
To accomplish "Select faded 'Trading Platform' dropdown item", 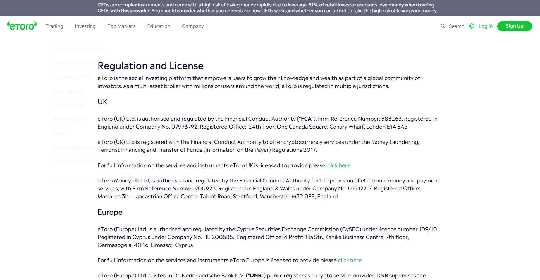I will pyautogui.click(x=73, y=63).
